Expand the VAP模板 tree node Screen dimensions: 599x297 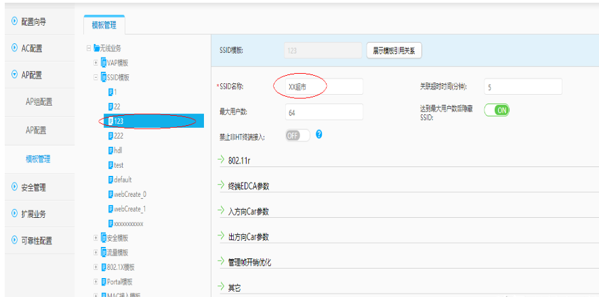[x=96, y=62]
